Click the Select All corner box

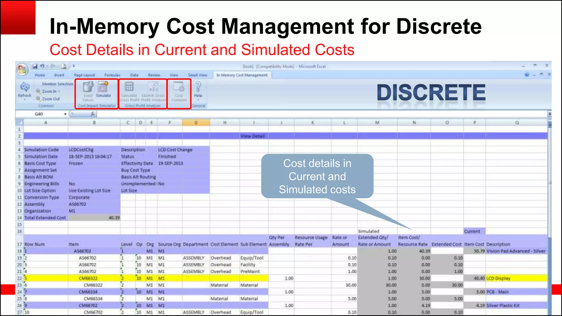tap(19, 123)
